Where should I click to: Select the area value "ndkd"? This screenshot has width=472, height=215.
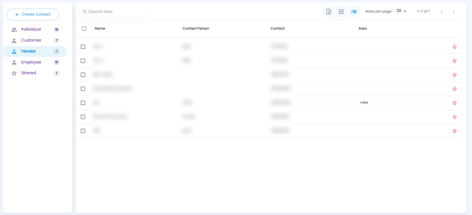coord(364,103)
